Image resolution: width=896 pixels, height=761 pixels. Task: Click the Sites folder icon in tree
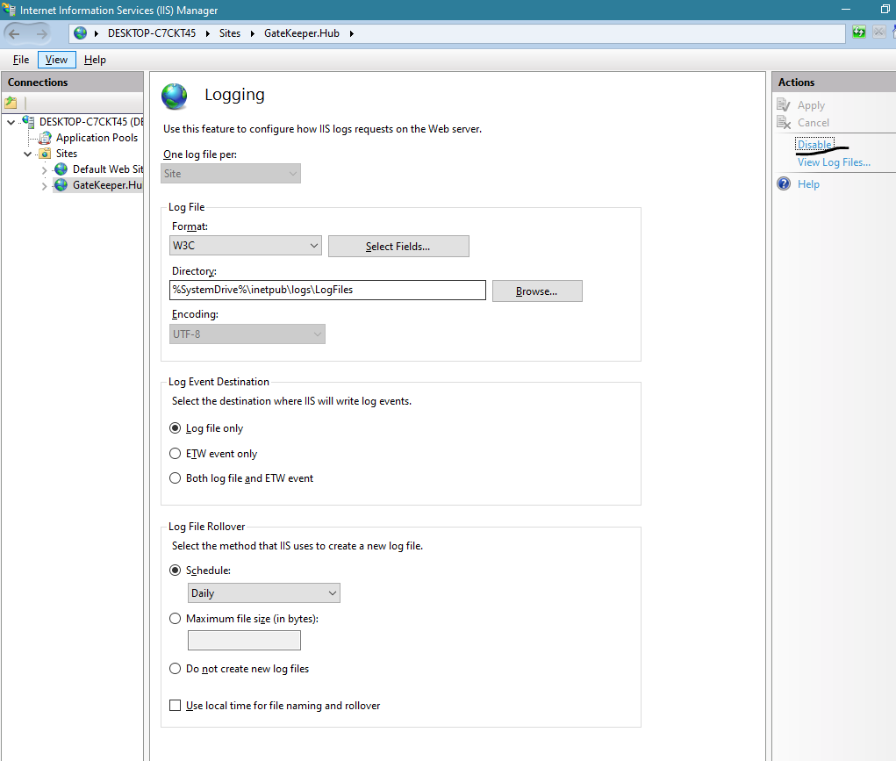pos(45,154)
